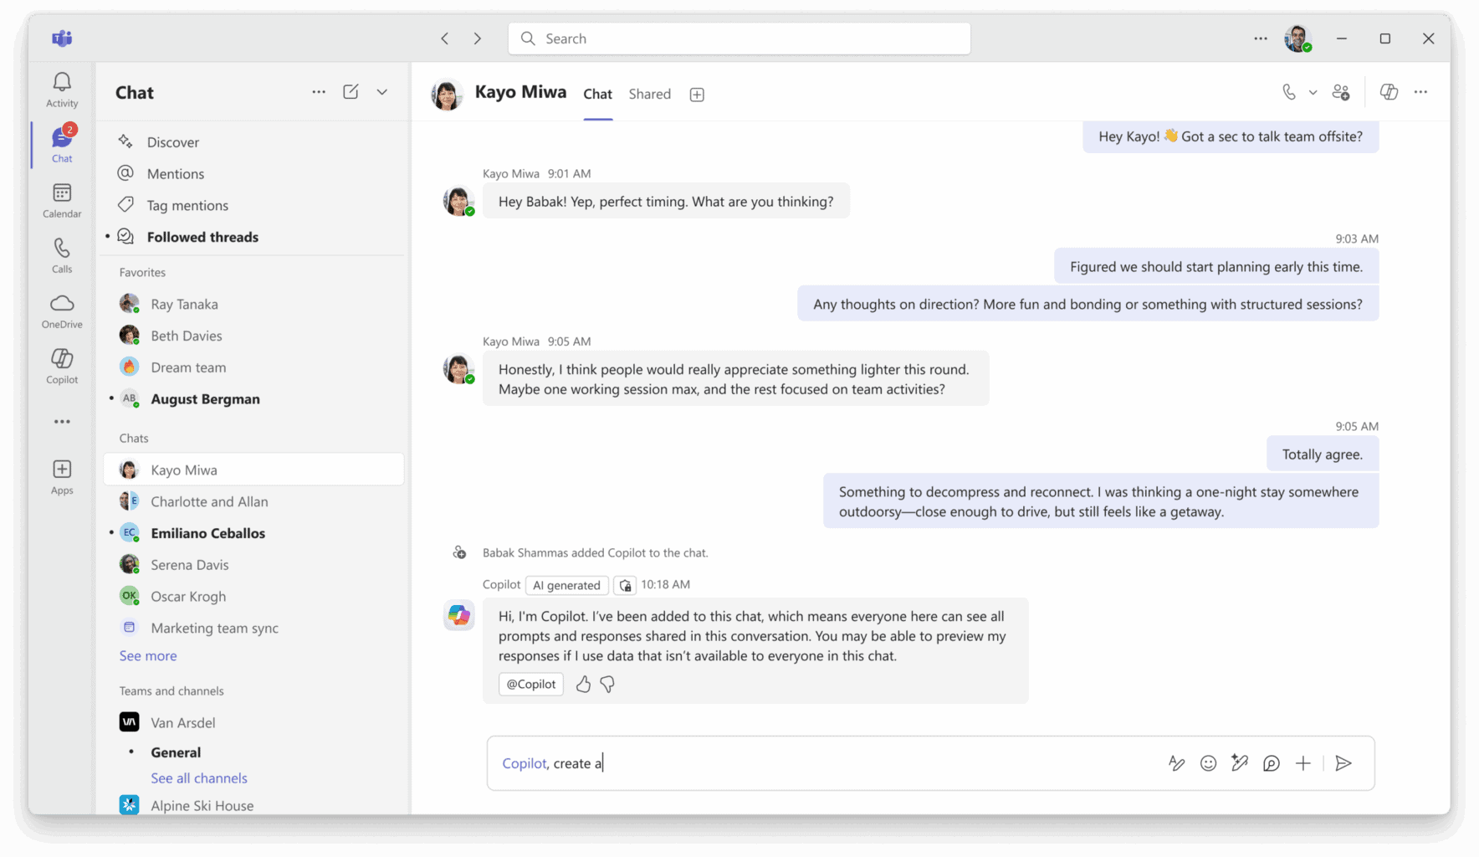The width and height of the screenshot is (1479, 857).
Task: Open the Activity bell in sidebar
Action: [x=62, y=90]
